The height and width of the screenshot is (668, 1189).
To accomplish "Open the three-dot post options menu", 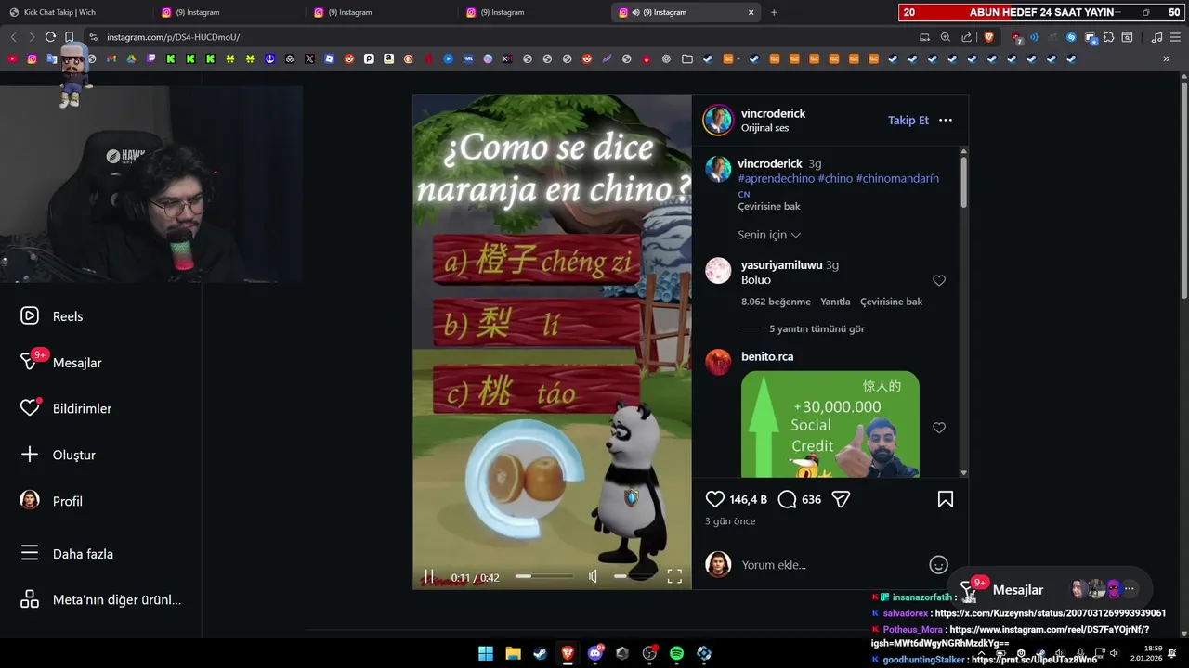I will [x=945, y=120].
